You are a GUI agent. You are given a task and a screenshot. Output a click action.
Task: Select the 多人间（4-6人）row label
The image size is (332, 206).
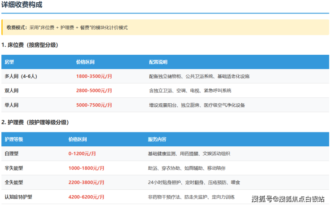pos(21,76)
